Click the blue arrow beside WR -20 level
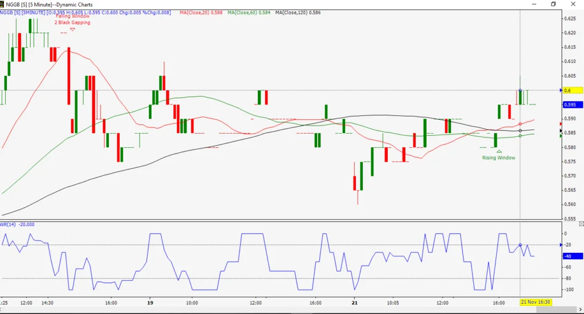The width and height of the screenshot is (584, 314). 561,245
